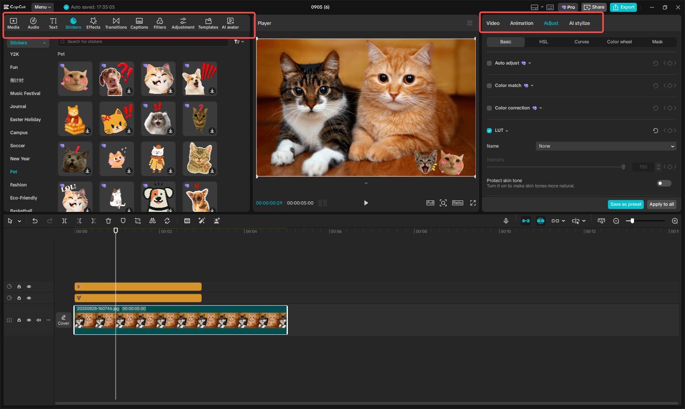Click the microphone record voiceover icon
The height and width of the screenshot is (409, 685).
(506, 221)
